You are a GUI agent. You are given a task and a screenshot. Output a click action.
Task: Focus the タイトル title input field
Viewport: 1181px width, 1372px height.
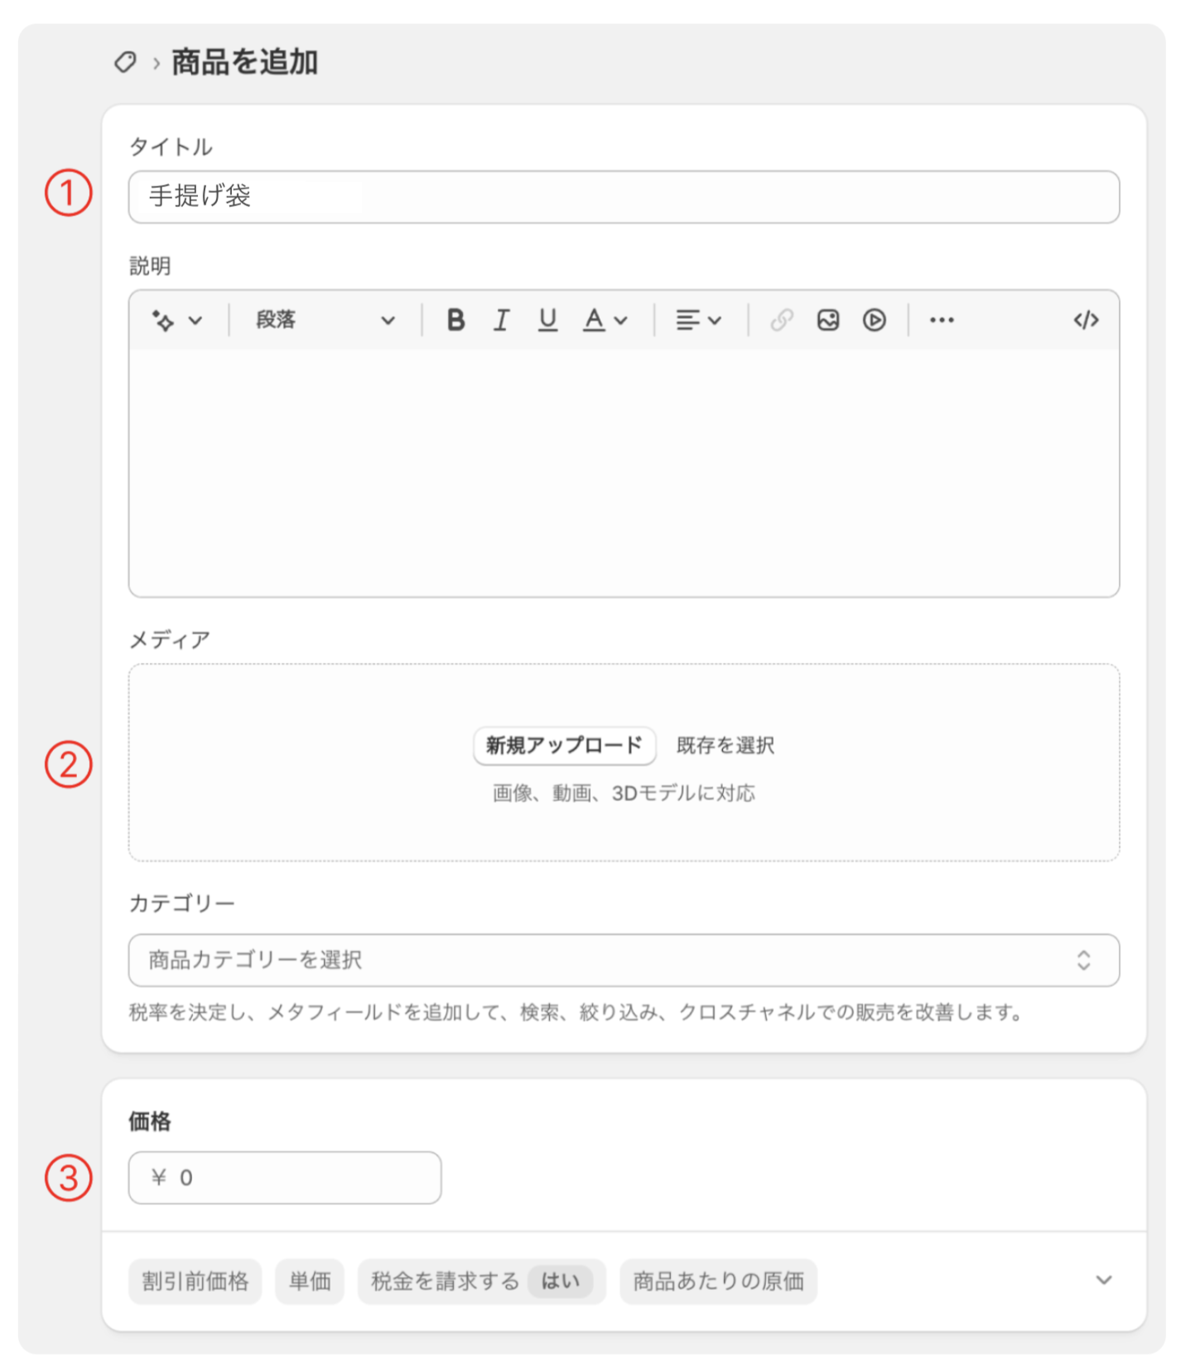[624, 197]
